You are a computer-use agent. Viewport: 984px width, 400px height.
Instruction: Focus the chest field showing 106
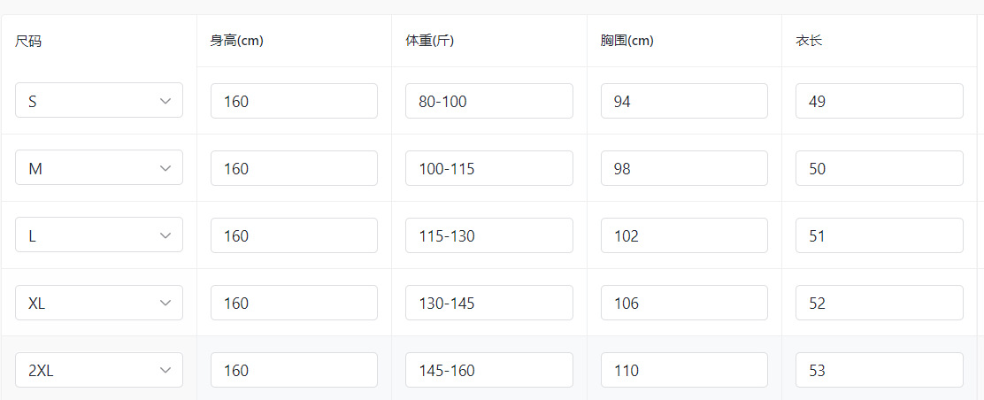(x=684, y=303)
